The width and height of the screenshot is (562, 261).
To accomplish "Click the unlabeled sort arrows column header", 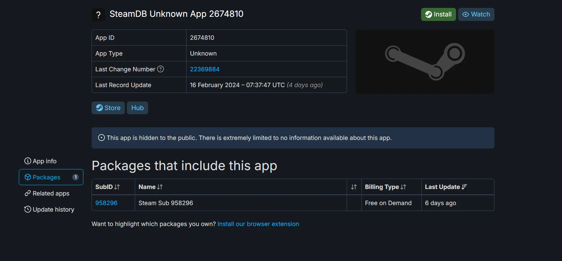I will coord(354,187).
